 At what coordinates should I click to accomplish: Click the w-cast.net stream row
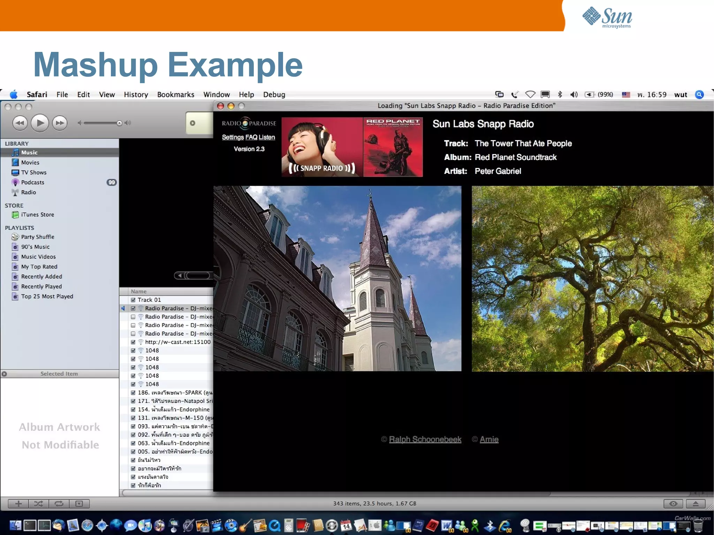coord(166,342)
